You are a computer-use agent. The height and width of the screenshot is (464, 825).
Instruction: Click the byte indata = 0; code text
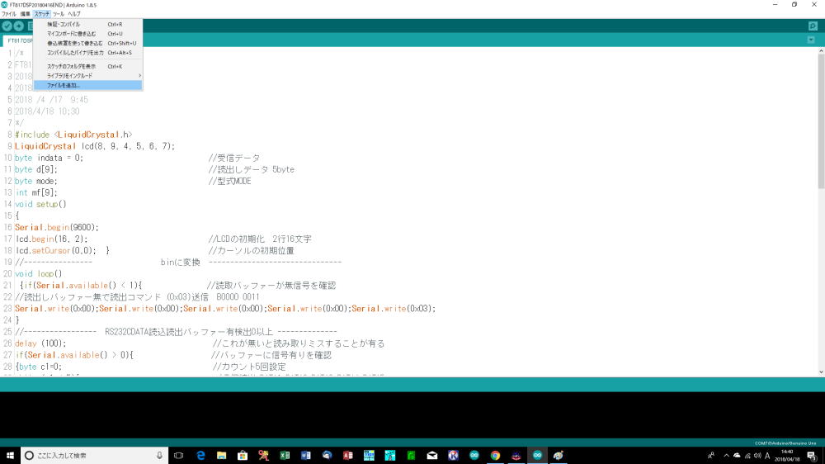coord(49,158)
